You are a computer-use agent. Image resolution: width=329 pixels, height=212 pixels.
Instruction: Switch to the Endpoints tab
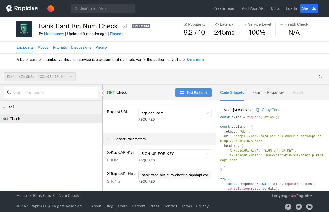click(x=25, y=47)
